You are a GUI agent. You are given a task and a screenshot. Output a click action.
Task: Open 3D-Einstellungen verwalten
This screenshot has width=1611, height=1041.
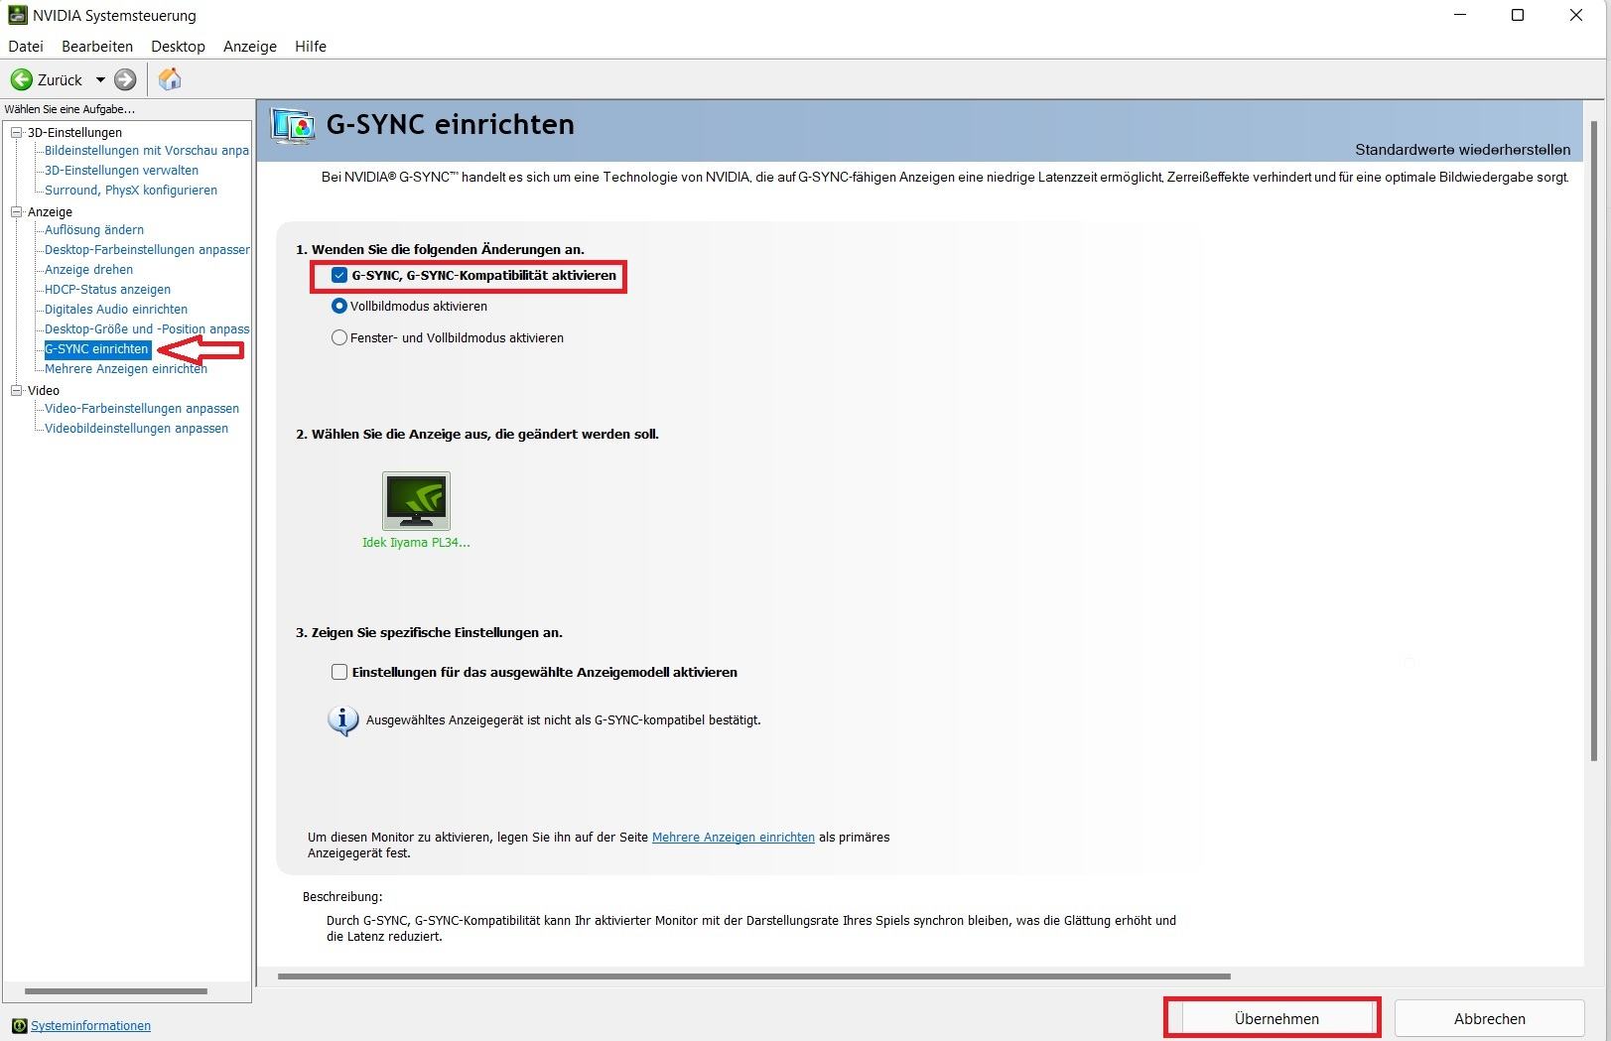point(121,171)
